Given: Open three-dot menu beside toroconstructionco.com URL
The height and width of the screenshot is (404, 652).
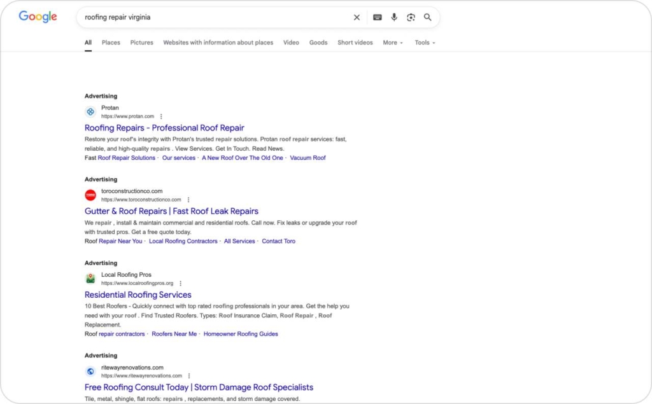Looking at the screenshot, I should [x=188, y=200].
